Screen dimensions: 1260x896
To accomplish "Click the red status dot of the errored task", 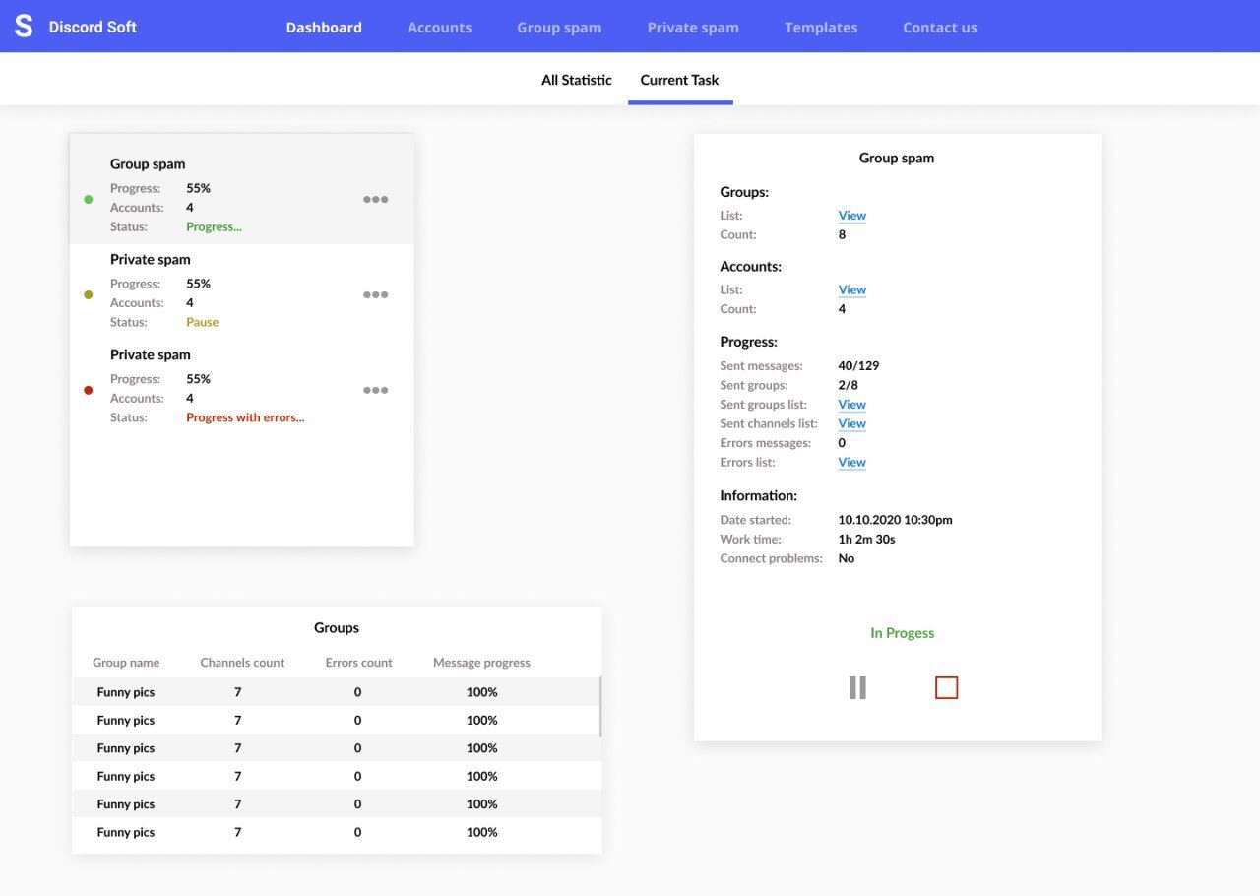I will (89, 391).
